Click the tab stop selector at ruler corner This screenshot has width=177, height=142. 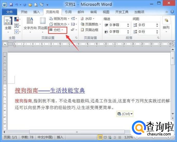(x=5, y=44)
